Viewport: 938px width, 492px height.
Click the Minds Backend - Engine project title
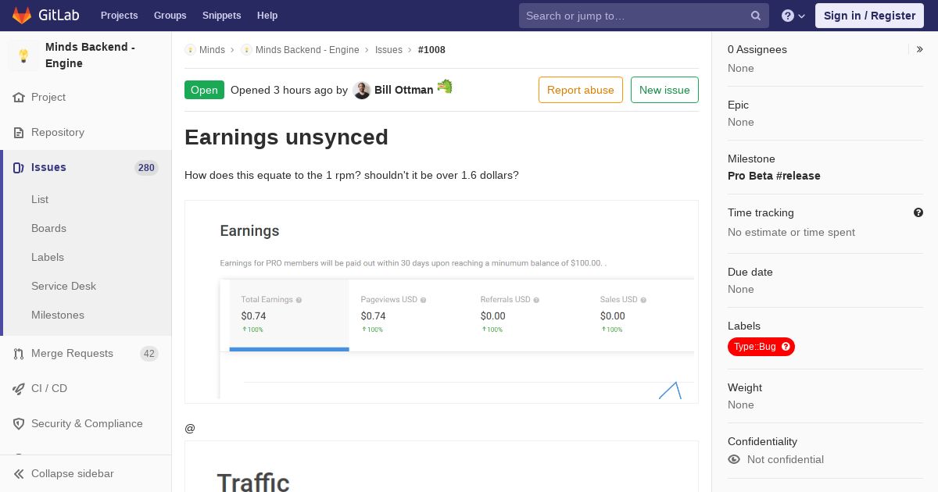90,55
